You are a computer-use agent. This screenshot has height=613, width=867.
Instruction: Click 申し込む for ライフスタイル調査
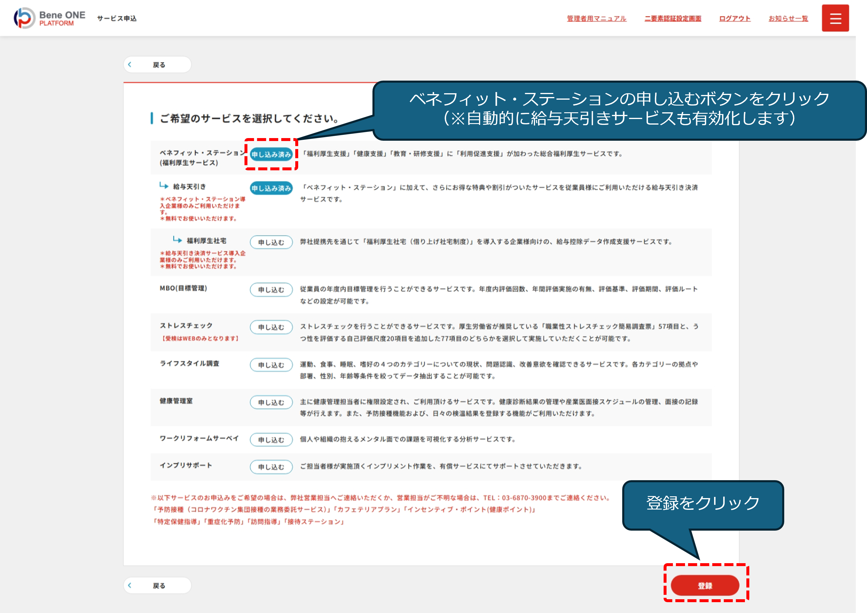coord(271,365)
